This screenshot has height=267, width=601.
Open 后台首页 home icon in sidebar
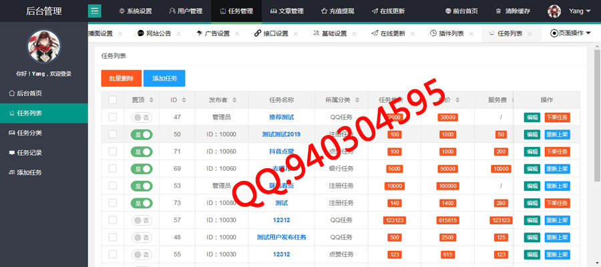tap(11, 93)
